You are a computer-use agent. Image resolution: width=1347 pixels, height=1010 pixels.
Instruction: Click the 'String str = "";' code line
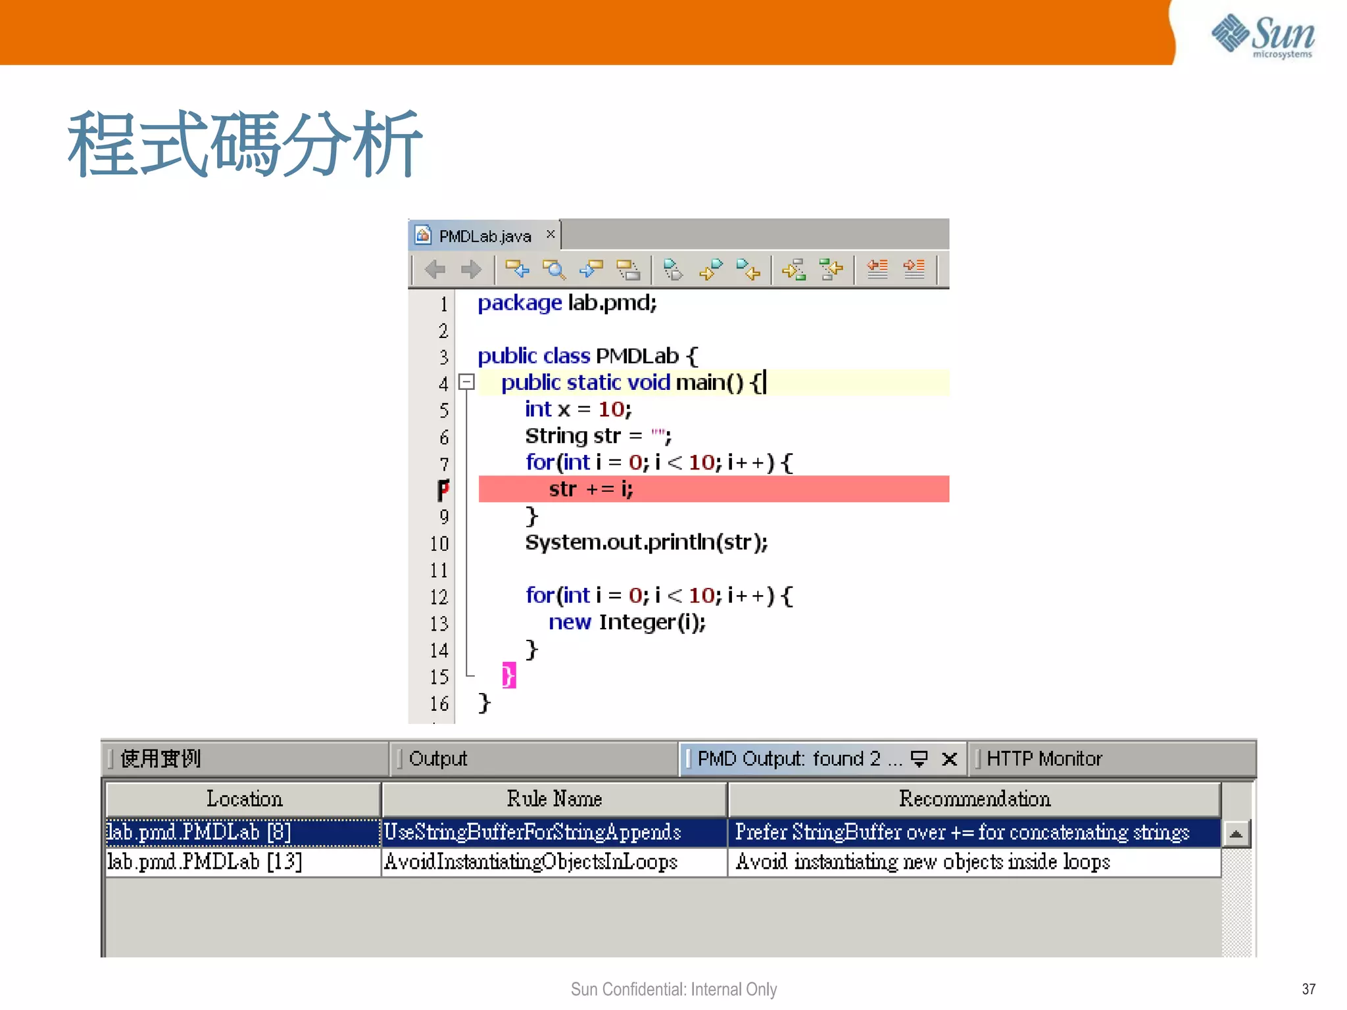click(x=599, y=436)
